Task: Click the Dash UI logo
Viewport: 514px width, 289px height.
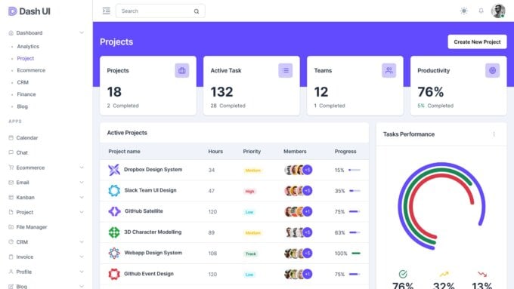Action: [x=29, y=11]
